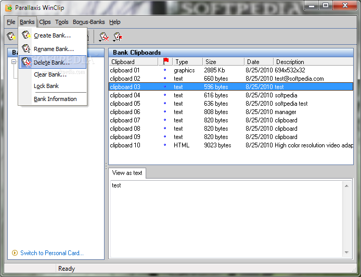Close the open Banks menu
361x277 pixels.
pyautogui.click(x=27, y=22)
